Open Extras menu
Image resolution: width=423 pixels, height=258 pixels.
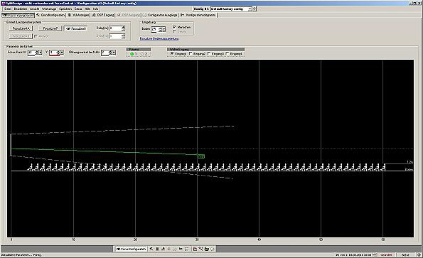click(x=78, y=9)
